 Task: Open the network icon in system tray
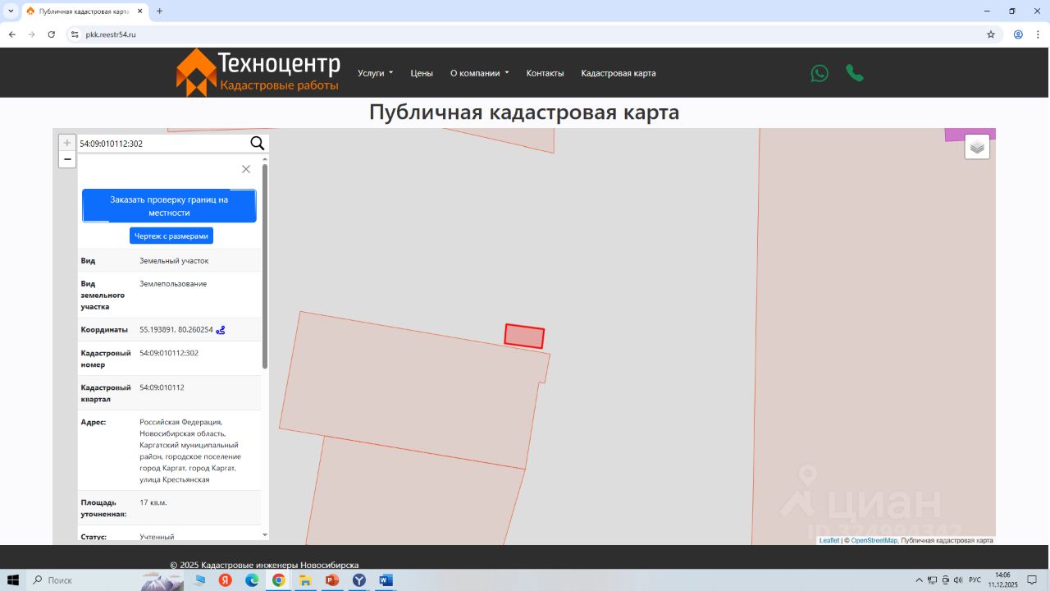click(x=933, y=580)
